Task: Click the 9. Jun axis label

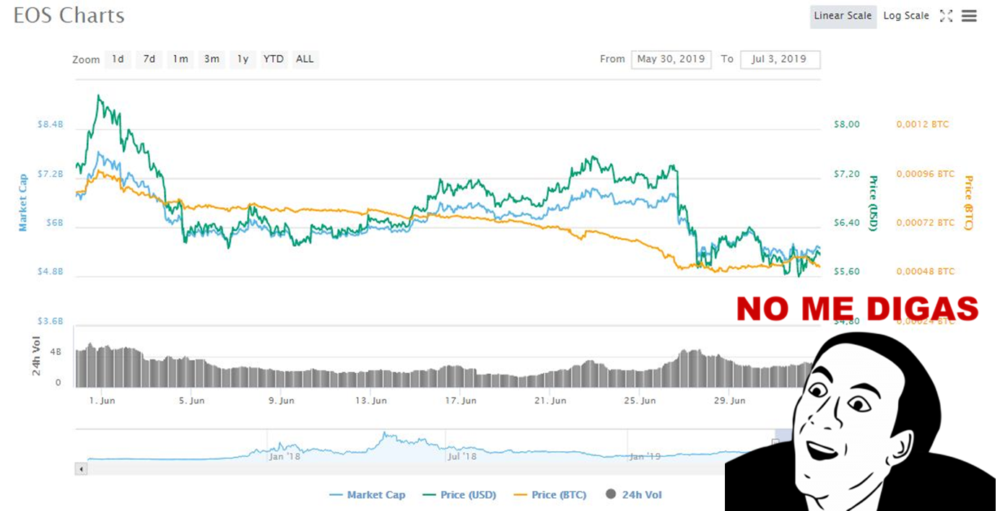Action: coord(282,400)
